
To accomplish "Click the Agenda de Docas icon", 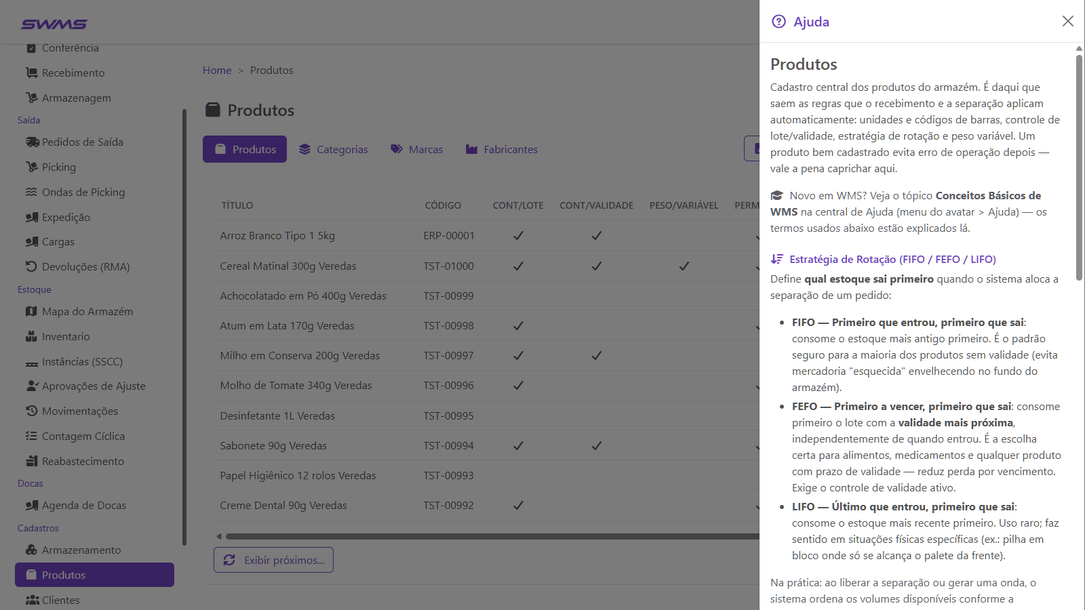I will point(32,505).
